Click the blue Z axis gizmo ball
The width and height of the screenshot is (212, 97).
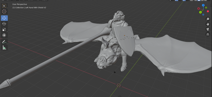click(x=203, y=5)
